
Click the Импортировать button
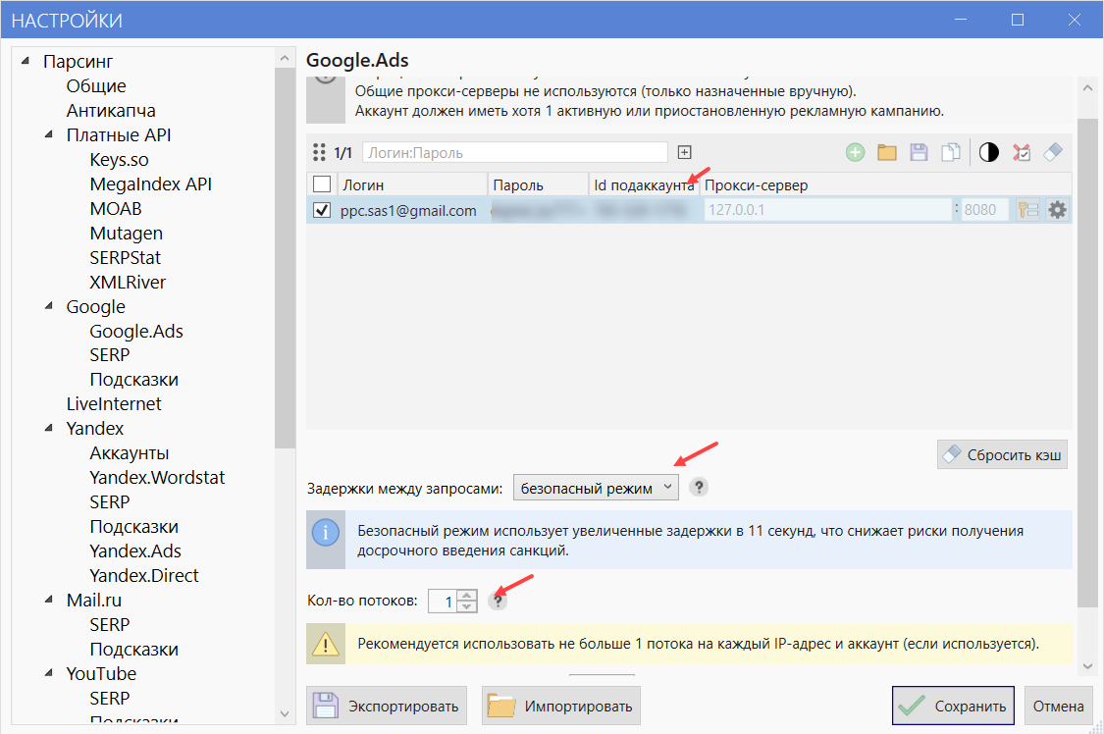click(561, 706)
